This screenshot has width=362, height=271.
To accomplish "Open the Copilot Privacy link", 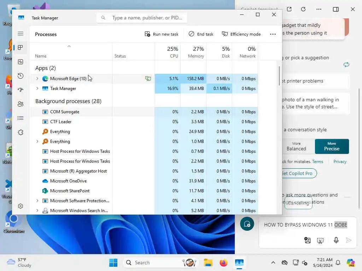I will point(340,162).
